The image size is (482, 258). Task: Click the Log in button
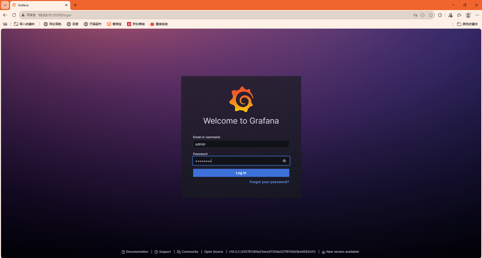pyautogui.click(x=241, y=173)
